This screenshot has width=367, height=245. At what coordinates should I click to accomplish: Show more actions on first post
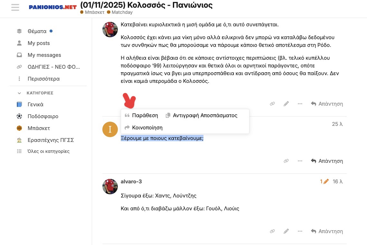300,104
